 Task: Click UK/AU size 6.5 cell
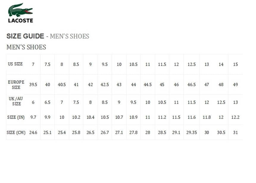tap(47, 102)
